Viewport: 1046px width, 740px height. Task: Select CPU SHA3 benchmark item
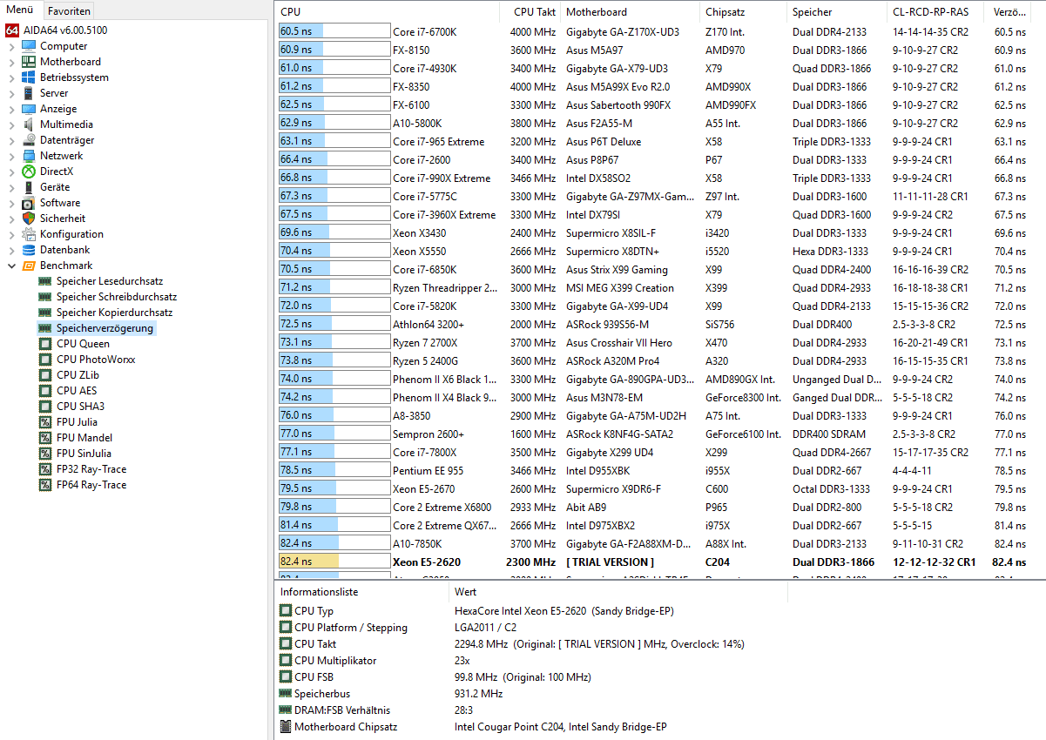[x=80, y=407]
